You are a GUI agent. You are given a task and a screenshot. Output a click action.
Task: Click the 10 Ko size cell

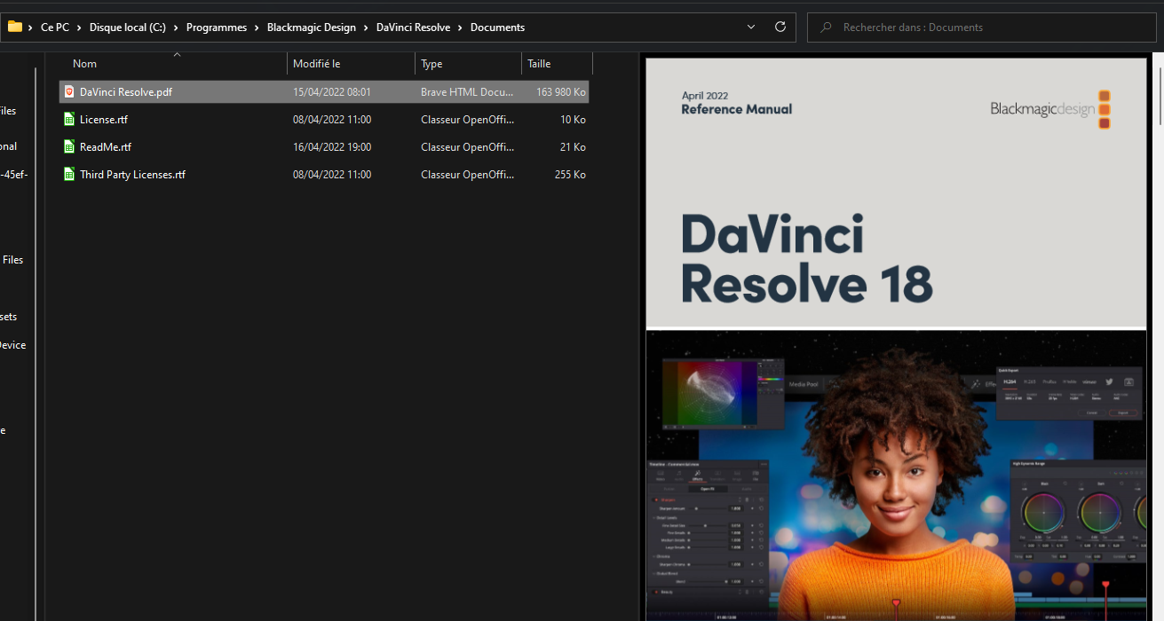(573, 120)
